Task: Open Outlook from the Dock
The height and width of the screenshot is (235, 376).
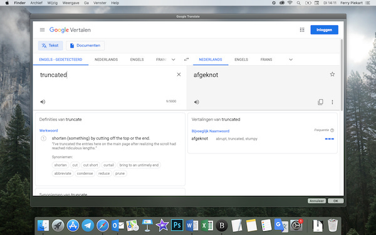Action: 118,226
